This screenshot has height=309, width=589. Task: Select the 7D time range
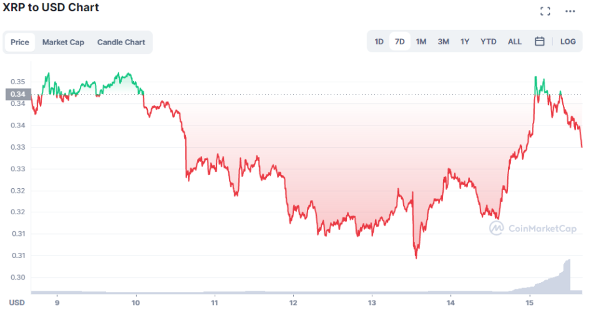[399, 41]
